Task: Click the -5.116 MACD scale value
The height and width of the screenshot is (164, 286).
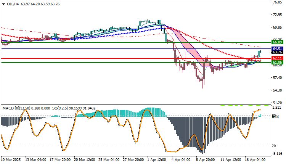Action: pyautogui.click(x=277, y=154)
